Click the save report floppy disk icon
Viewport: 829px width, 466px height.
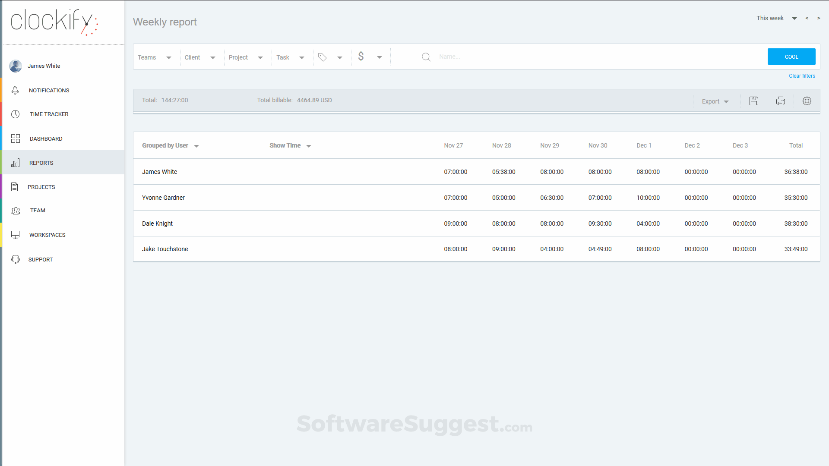pos(754,101)
